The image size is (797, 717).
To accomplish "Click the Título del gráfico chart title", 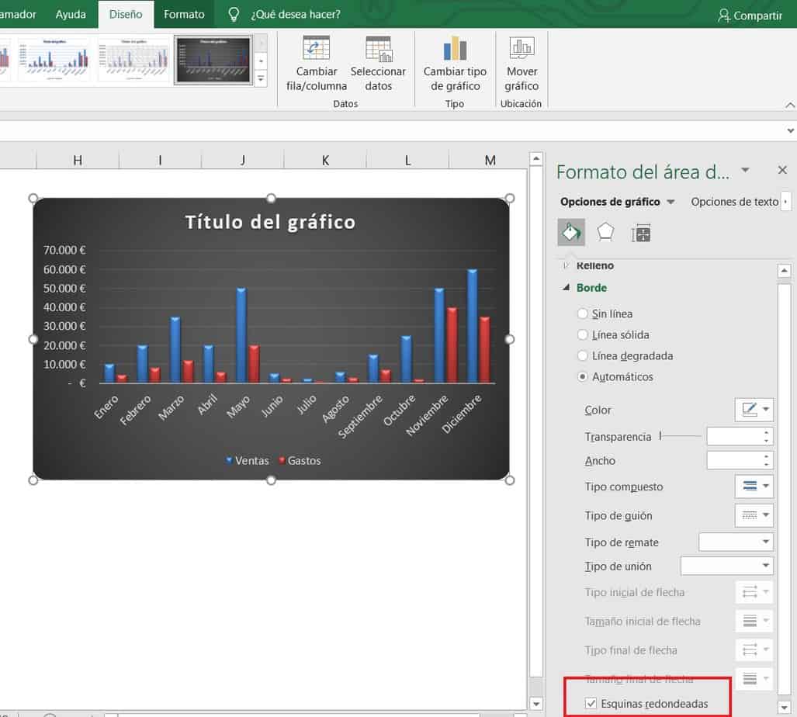I will point(270,222).
